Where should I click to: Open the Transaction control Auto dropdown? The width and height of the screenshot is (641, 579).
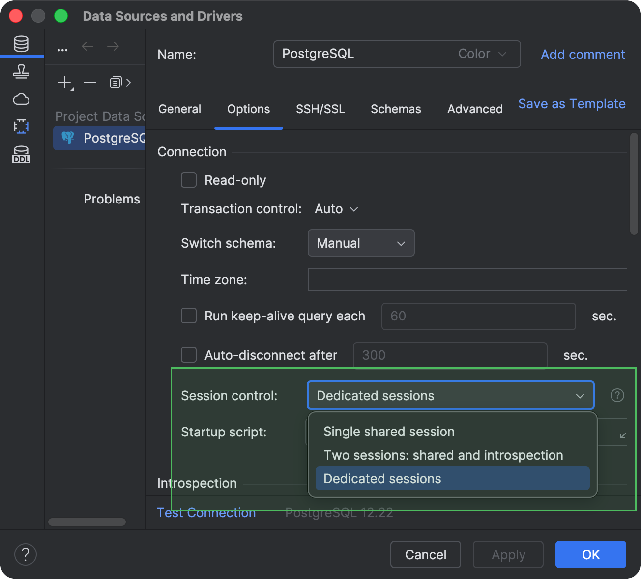(x=336, y=209)
